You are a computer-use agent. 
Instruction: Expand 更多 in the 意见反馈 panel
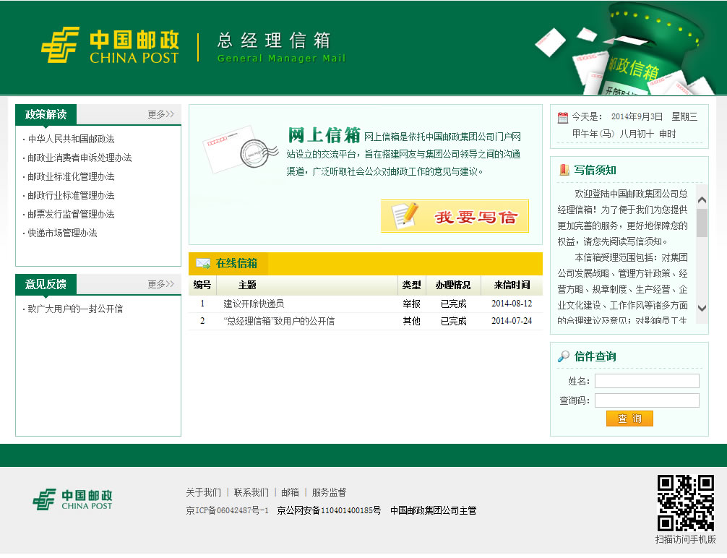click(160, 284)
